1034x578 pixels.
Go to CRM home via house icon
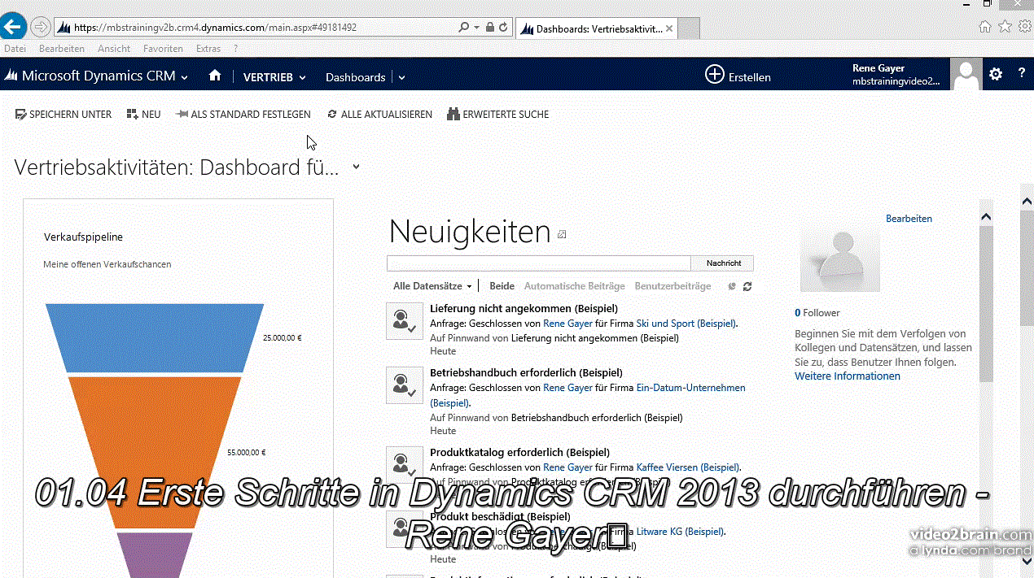215,76
